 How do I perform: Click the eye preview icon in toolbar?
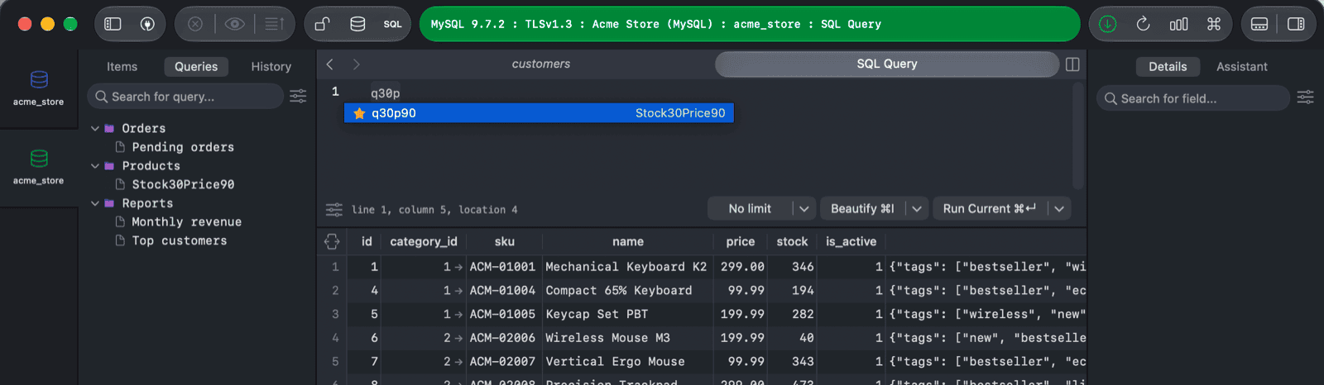(x=235, y=24)
